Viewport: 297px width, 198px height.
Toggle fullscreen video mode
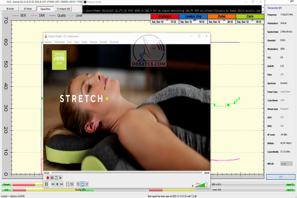(x=68, y=184)
